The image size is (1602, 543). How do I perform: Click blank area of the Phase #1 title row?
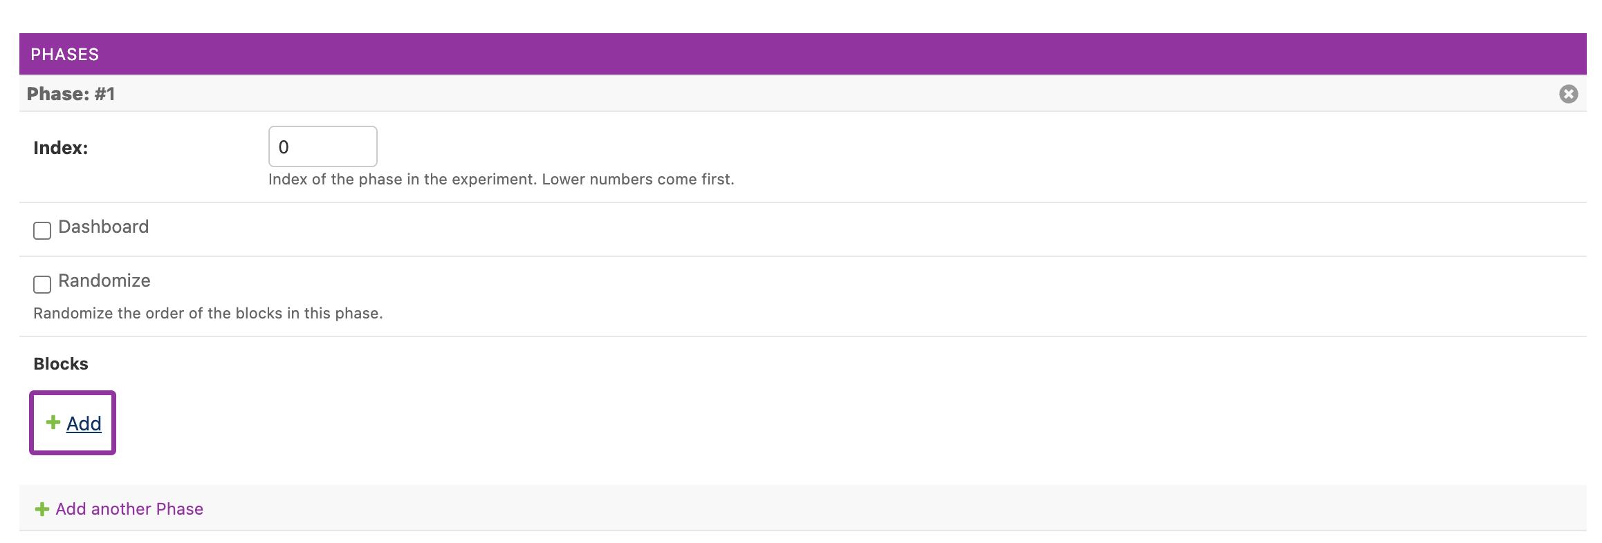[830, 94]
